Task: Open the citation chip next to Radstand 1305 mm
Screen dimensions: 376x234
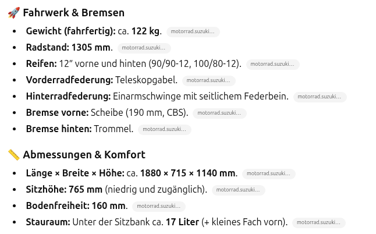Action: (x=144, y=48)
